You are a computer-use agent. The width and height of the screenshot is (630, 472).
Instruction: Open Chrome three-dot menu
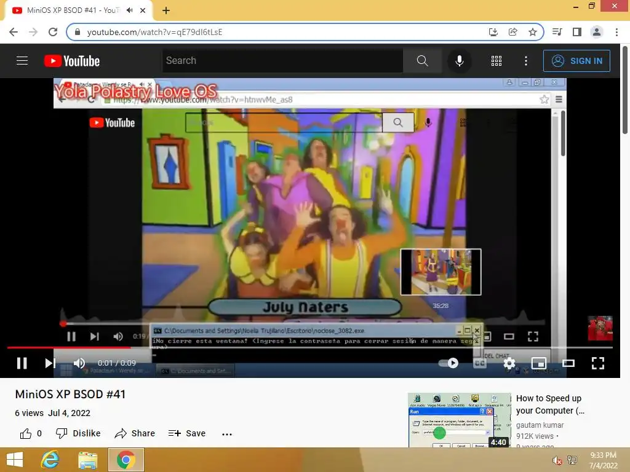click(616, 32)
